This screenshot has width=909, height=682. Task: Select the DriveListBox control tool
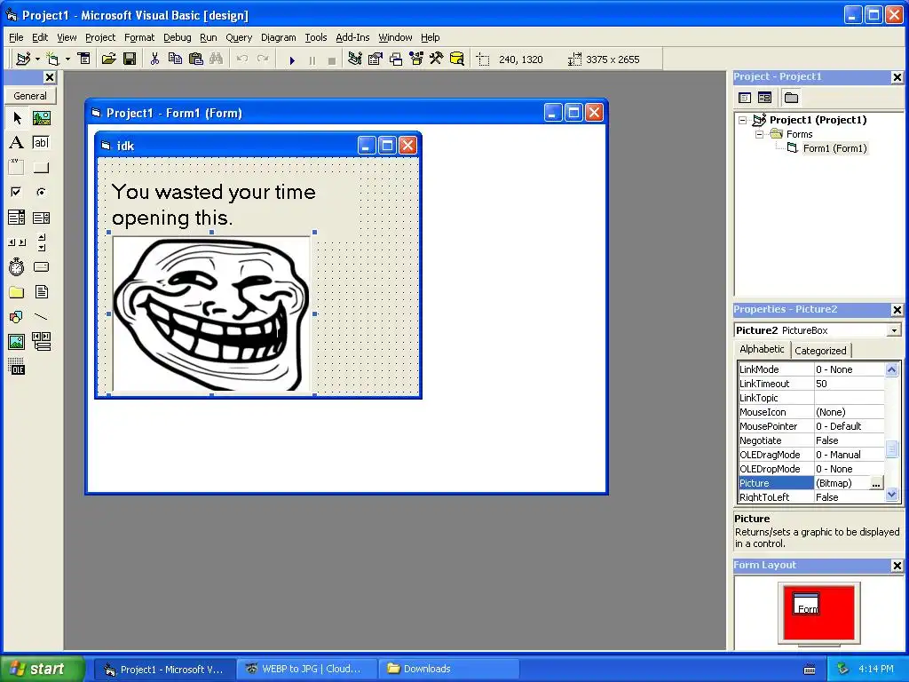click(41, 266)
